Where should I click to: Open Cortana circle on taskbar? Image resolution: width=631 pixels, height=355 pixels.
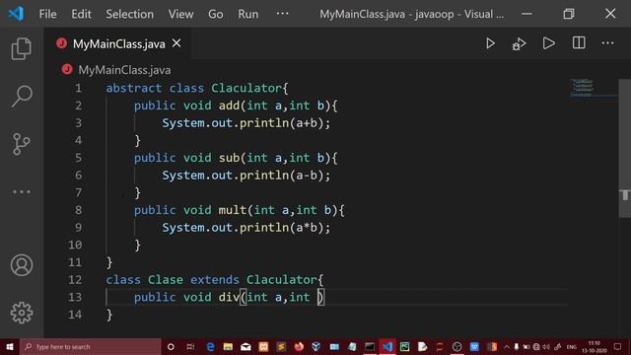click(171, 346)
